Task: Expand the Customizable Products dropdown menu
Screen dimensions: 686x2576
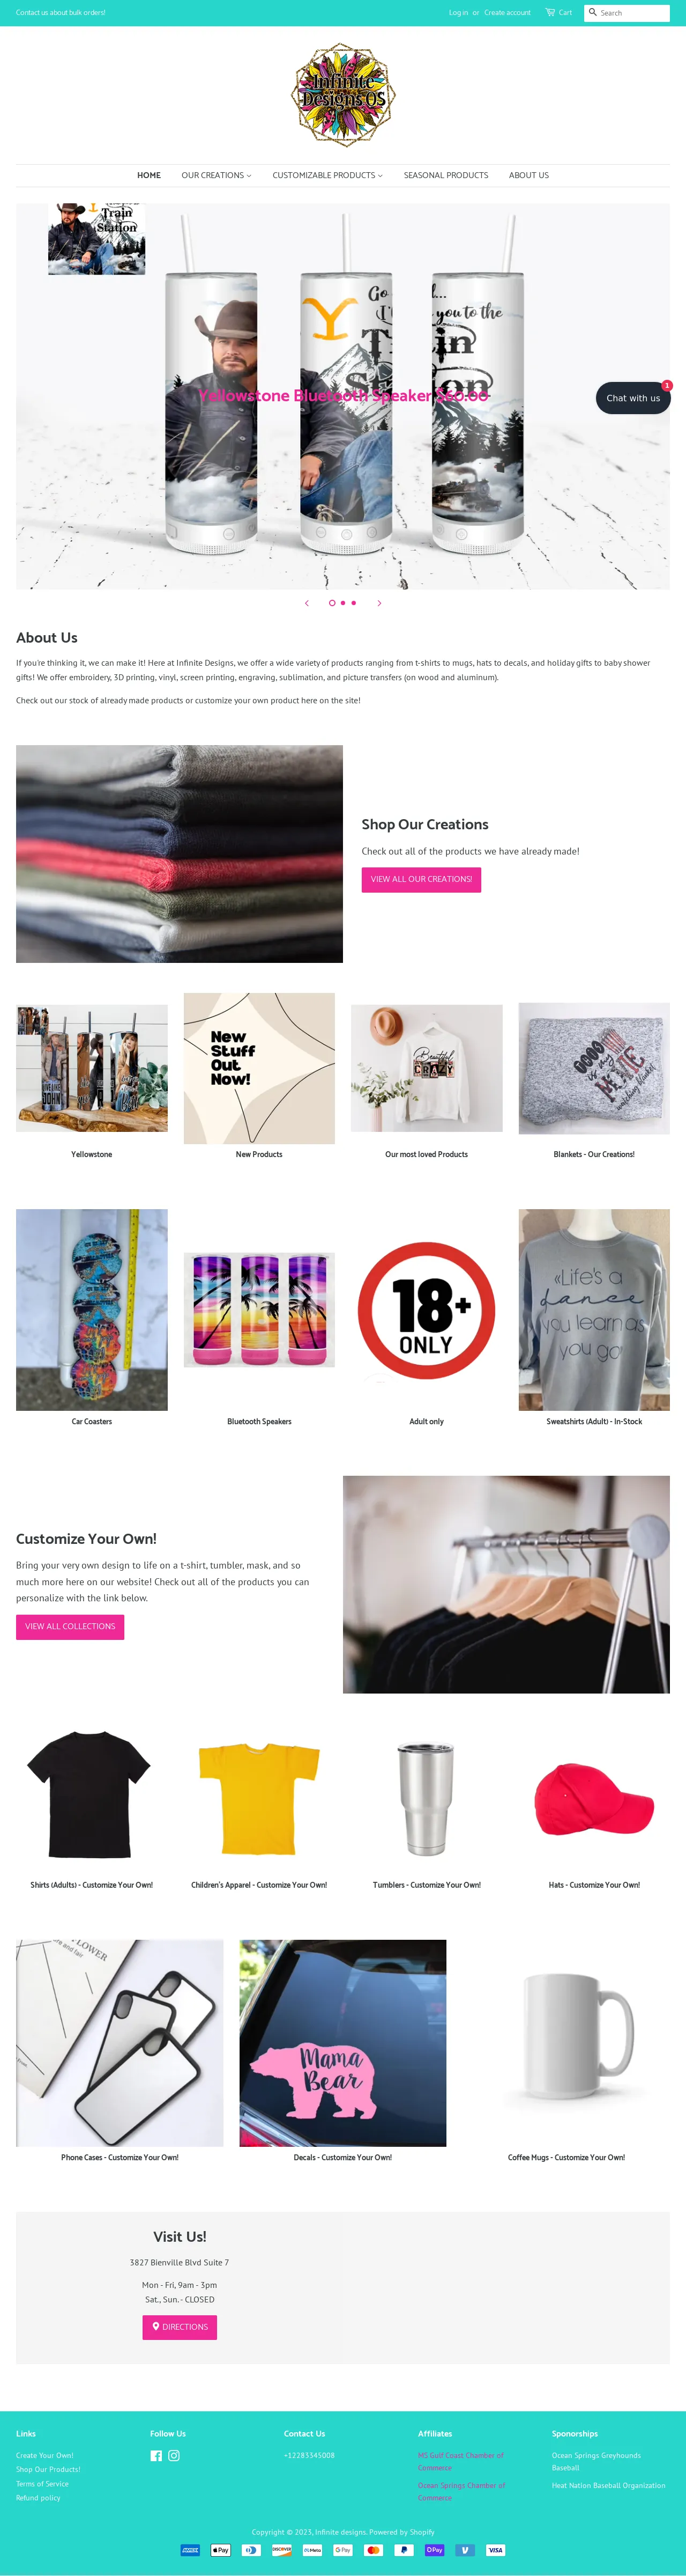Action: pyautogui.click(x=327, y=175)
